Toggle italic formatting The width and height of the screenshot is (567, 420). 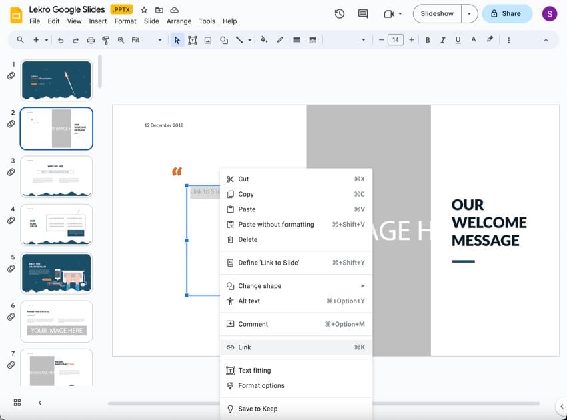pos(443,40)
